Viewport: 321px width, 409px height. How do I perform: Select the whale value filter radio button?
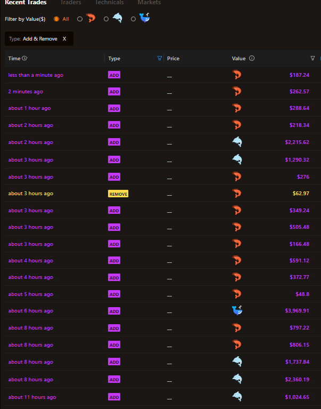tap(133, 19)
